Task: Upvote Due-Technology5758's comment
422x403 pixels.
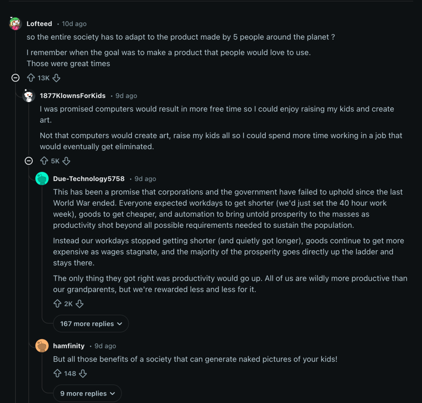Action: 57,304
